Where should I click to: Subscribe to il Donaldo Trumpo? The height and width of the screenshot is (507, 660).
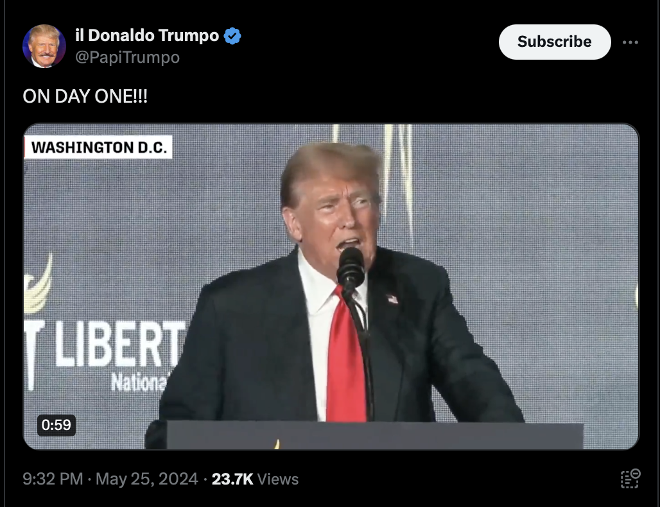(x=554, y=42)
